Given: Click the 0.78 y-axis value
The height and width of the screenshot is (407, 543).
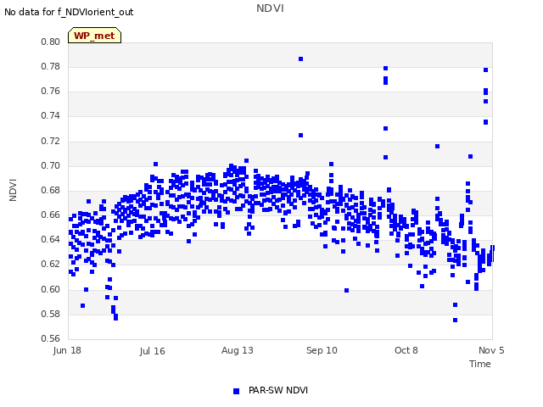Looking at the screenshot, I should click(51, 66).
